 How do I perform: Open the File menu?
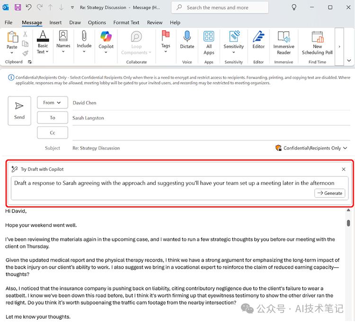click(9, 22)
